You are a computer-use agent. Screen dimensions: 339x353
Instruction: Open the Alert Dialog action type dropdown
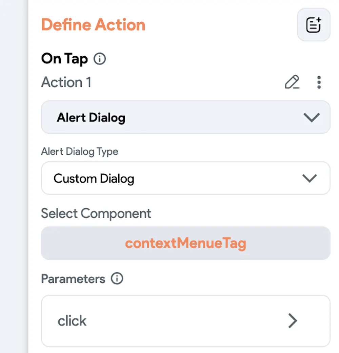(186, 117)
